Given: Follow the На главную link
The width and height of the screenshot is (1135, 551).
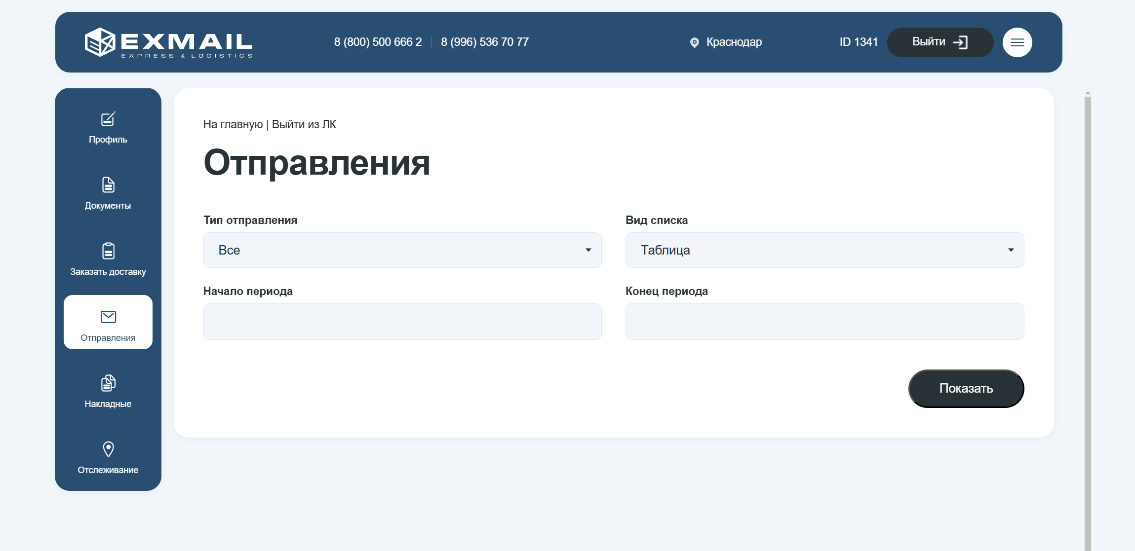Looking at the screenshot, I should [233, 124].
